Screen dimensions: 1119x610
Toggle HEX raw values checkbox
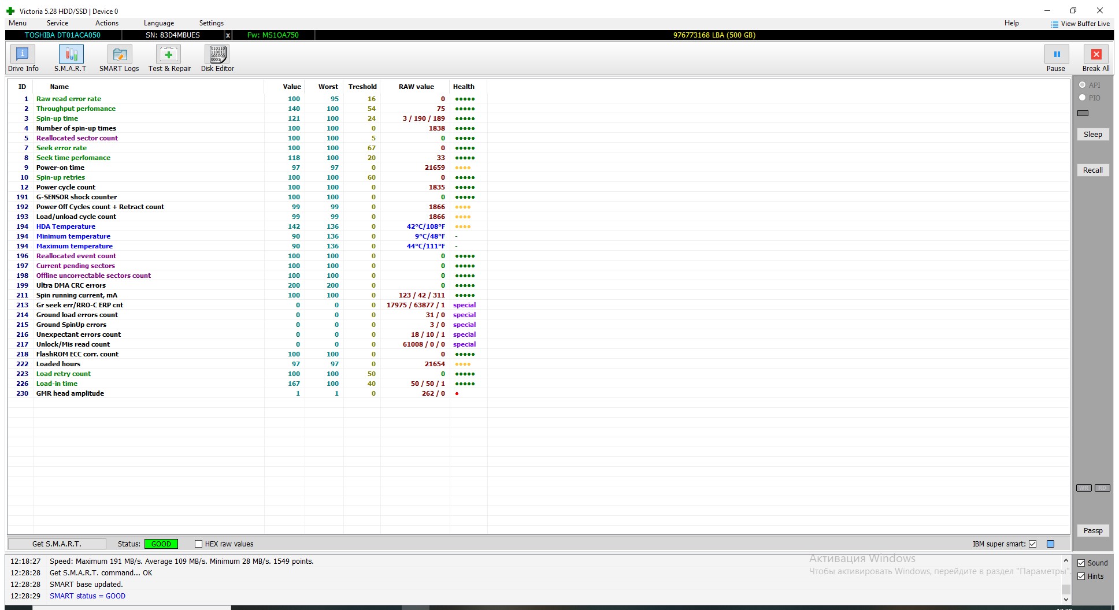coord(198,544)
